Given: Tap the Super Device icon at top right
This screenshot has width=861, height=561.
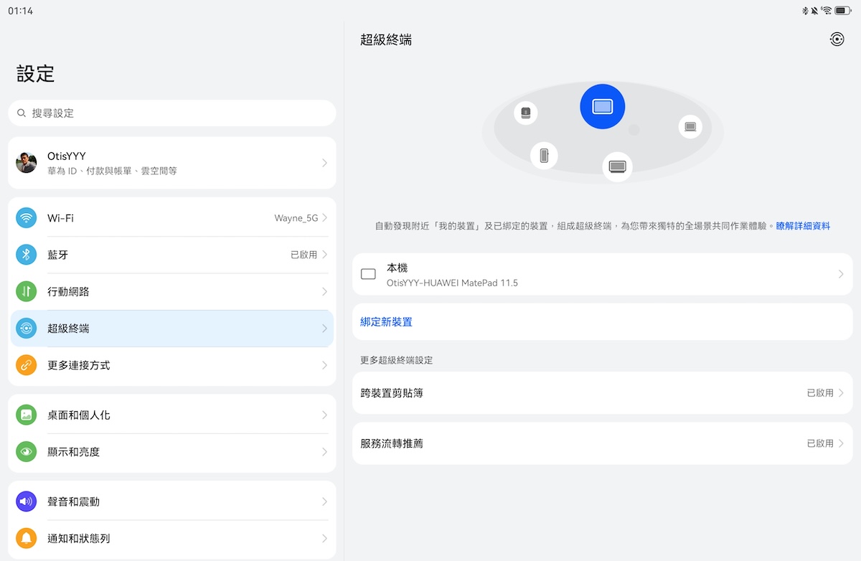Looking at the screenshot, I should 837,39.
